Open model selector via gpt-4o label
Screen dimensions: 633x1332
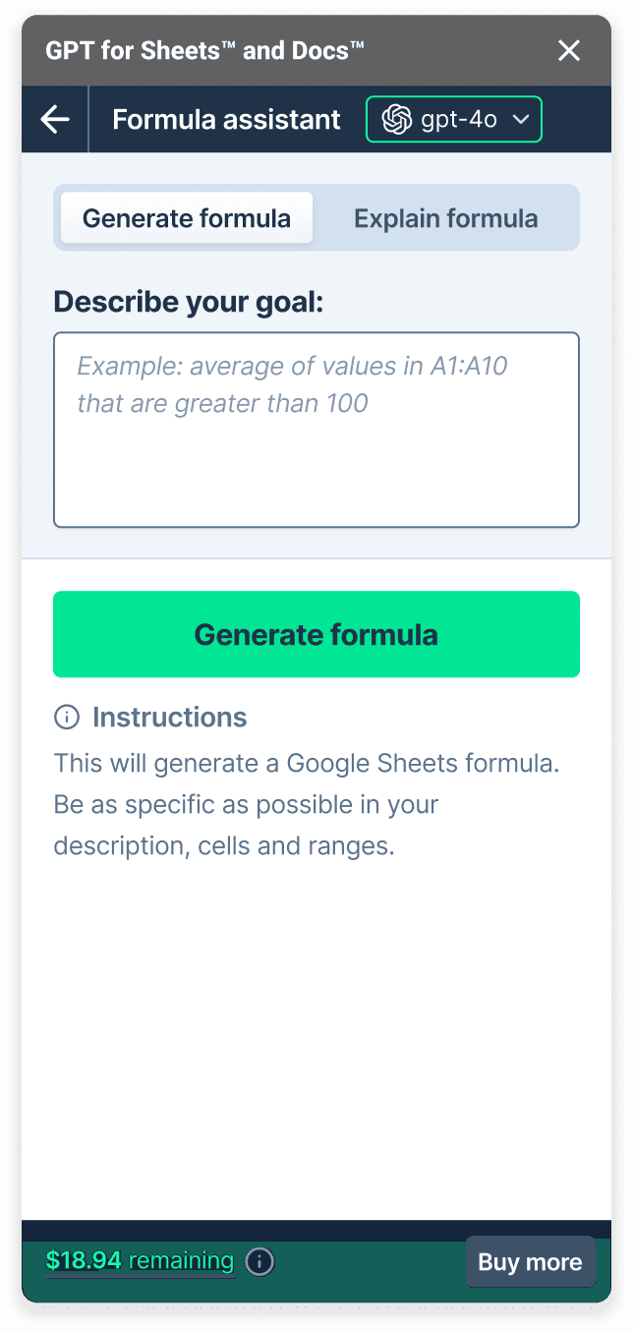click(459, 120)
